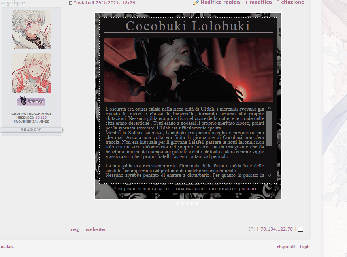Choose the + modifica post option
347x257 pixels.
click(258, 2)
